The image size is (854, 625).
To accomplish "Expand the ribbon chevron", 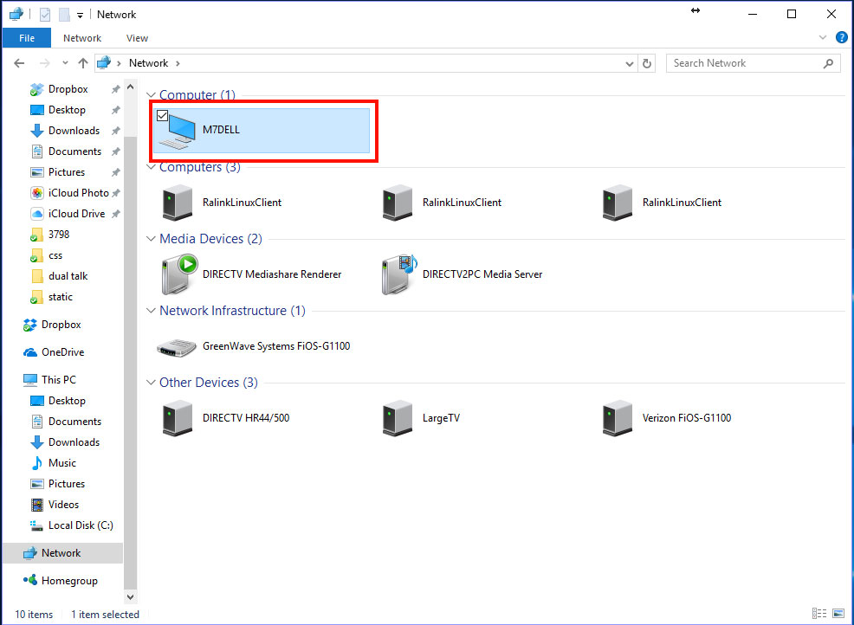I will [823, 37].
